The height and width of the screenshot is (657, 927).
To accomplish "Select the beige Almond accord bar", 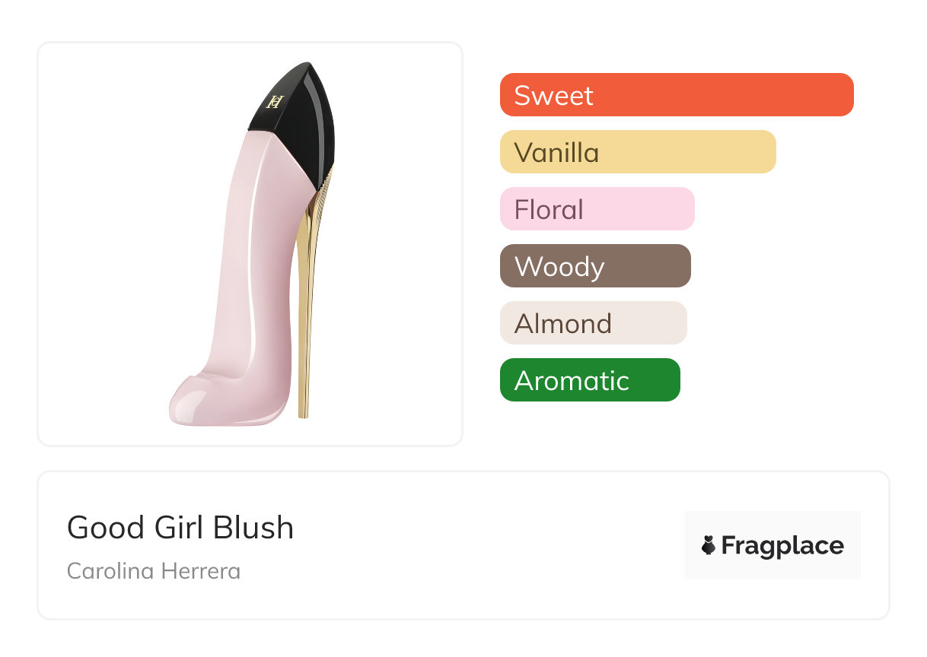I will [593, 323].
